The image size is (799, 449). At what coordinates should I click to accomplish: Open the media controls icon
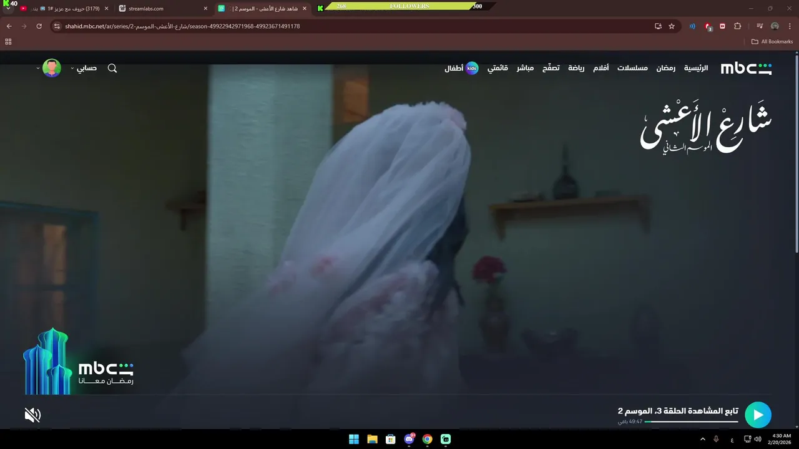coord(760,26)
